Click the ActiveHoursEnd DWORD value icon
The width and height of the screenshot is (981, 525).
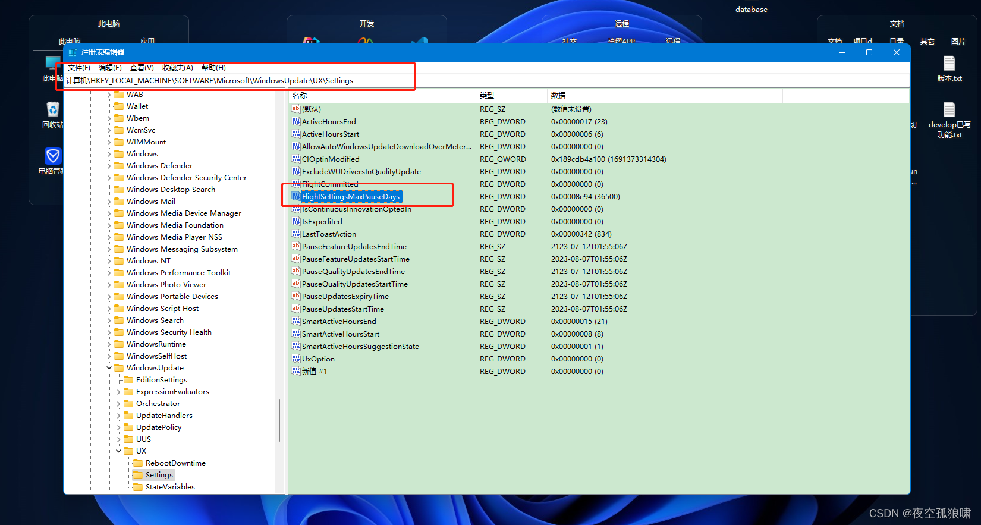click(x=295, y=121)
